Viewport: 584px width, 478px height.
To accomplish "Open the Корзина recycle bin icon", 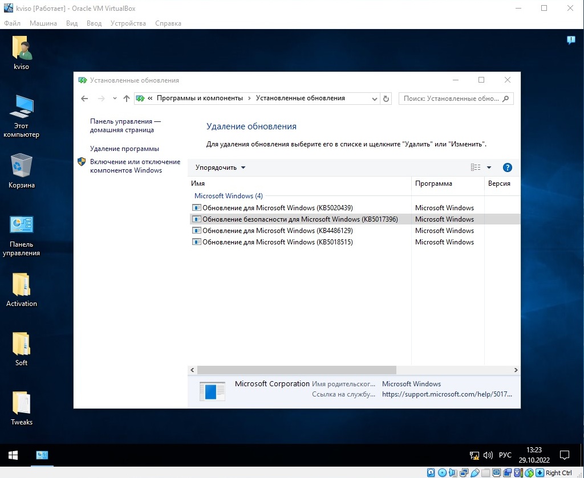I will pyautogui.click(x=22, y=170).
